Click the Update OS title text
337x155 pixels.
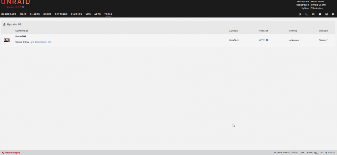pos(14,24)
